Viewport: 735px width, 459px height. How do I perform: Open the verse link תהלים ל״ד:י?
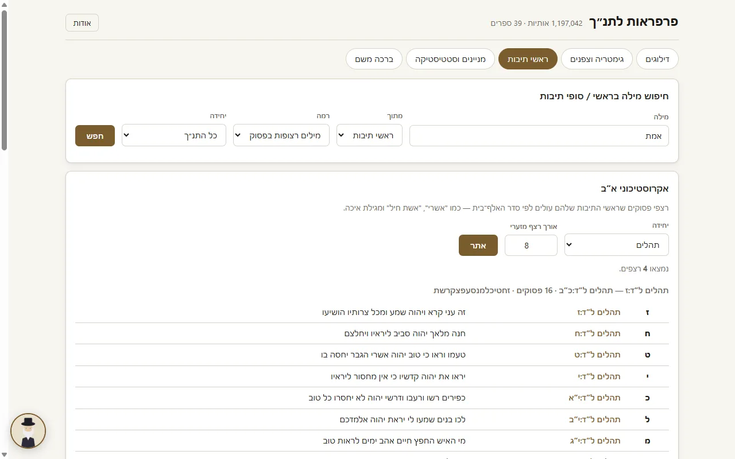tap(599, 376)
